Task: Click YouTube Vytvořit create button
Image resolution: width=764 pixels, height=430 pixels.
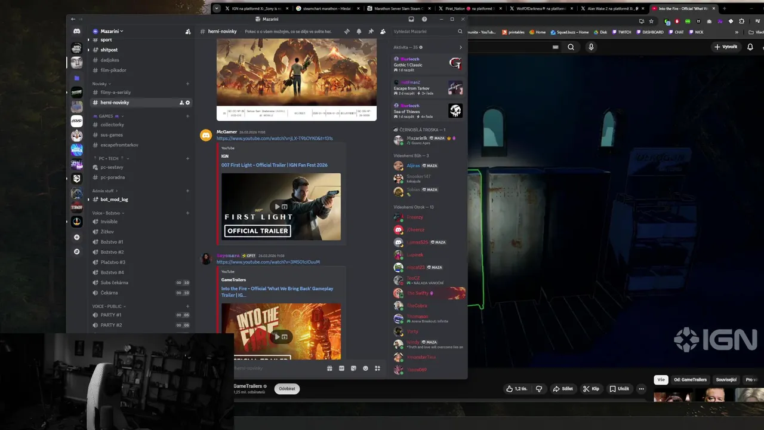Action: click(x=726, y=47)
